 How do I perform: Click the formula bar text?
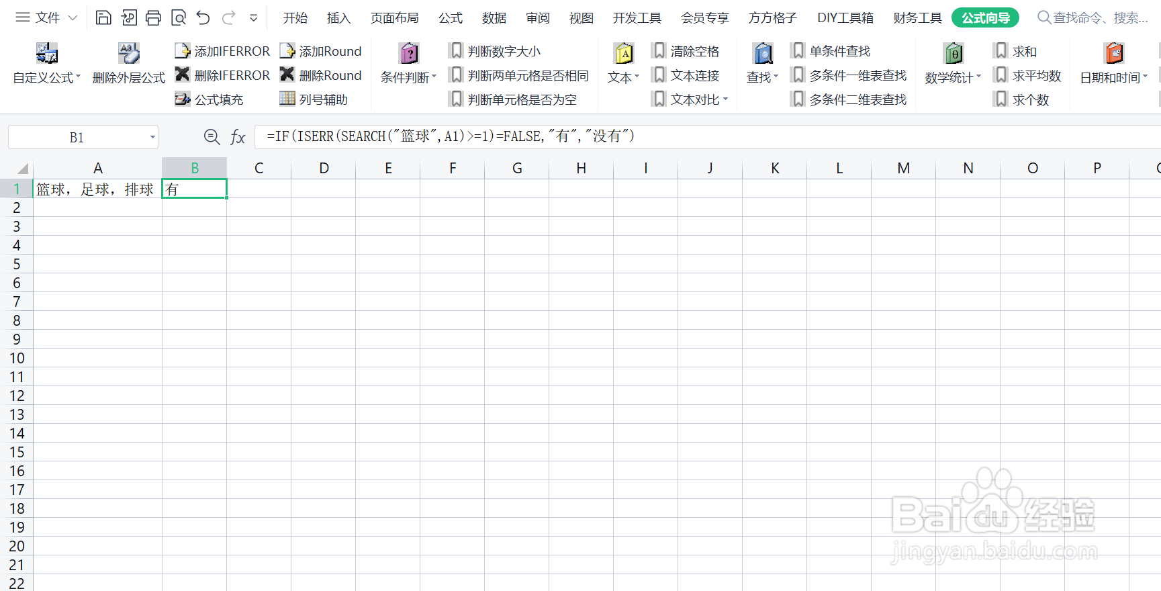pos(450,136)
